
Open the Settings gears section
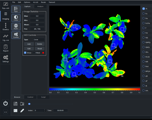5,59
